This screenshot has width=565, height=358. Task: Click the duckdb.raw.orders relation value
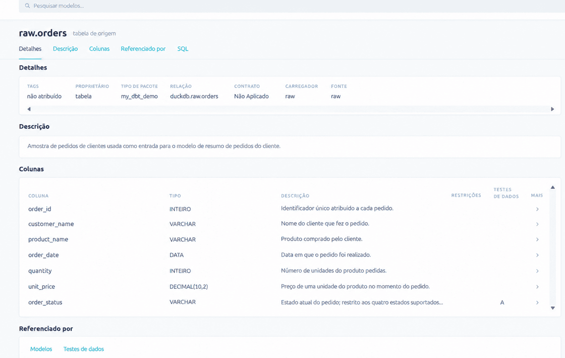click(194, 96)
